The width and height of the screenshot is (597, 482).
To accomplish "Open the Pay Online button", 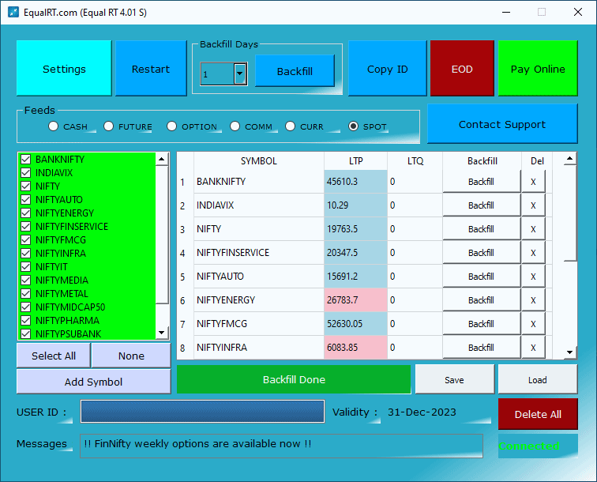I will tap(538, 68).
